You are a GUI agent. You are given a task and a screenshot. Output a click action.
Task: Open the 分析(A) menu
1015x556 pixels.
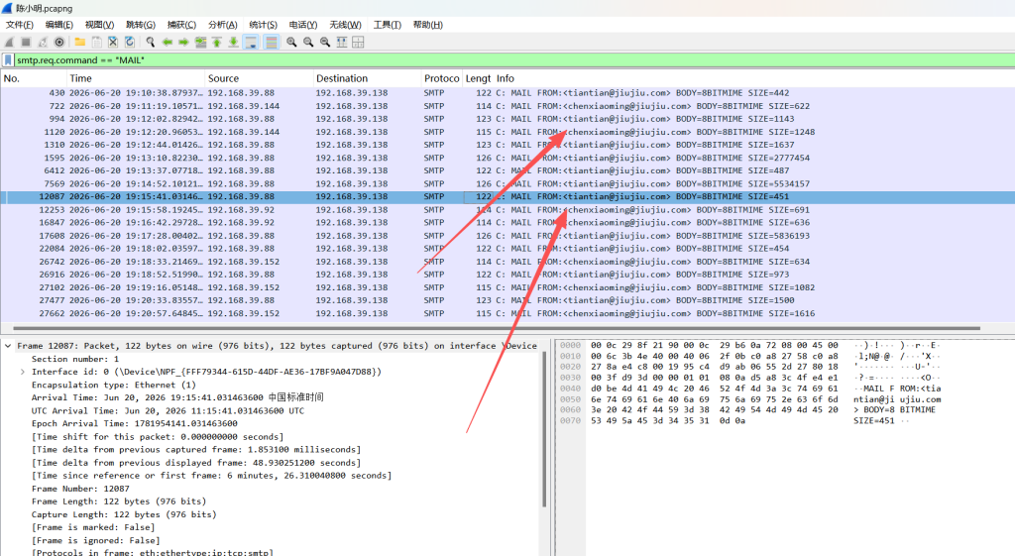(x=222, y=25)
